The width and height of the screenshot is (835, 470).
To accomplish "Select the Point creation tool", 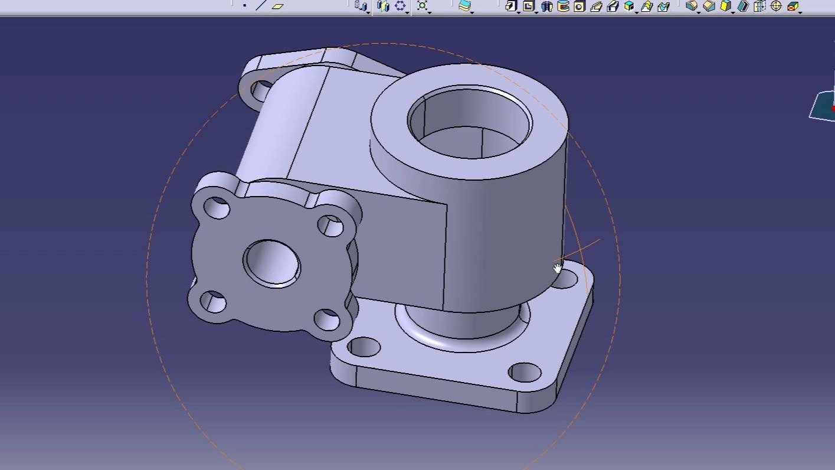I will pyautogui.click(x=245, y=5).
